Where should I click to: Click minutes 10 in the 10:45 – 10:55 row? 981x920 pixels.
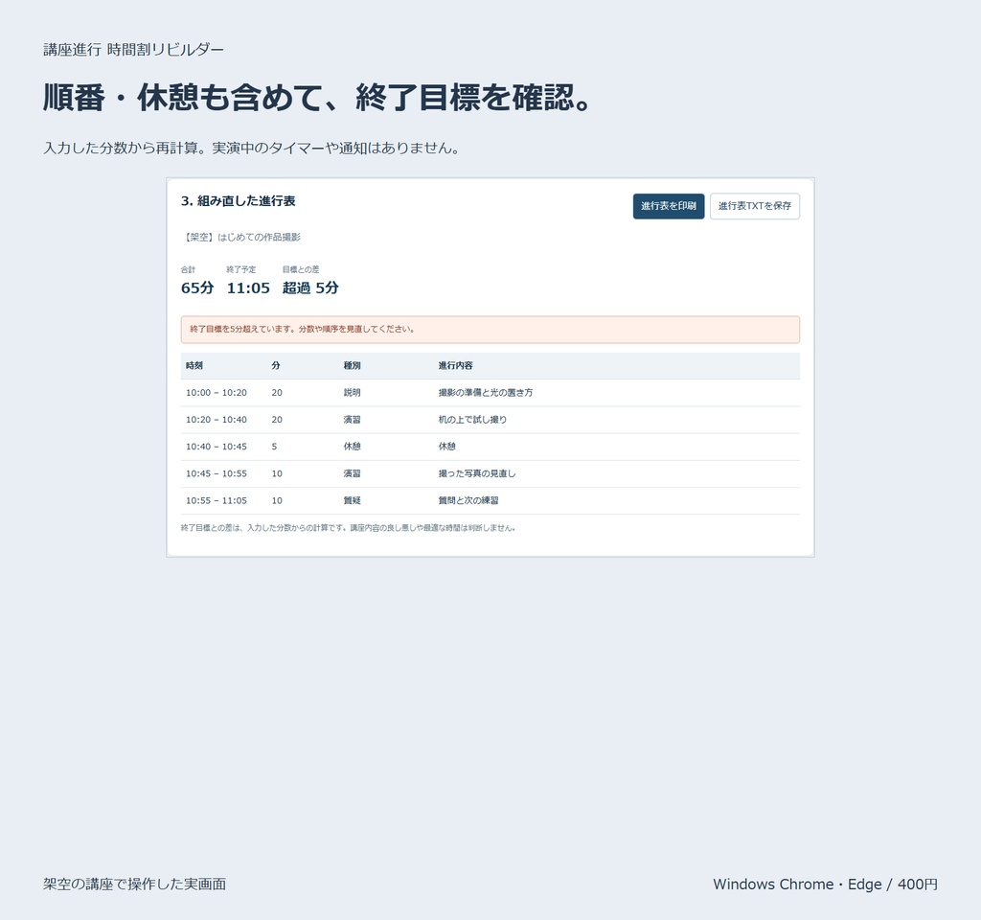tap(277, 473)
